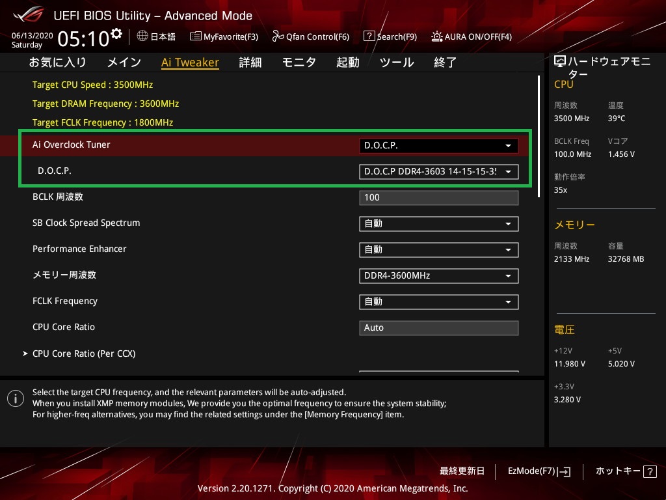The image size is (666, 500).
Task: Click the hotkey question mark icon
Action: point(650,471)
